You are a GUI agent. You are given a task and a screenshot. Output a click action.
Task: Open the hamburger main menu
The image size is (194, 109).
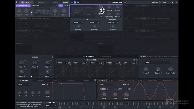pos(176,2)
